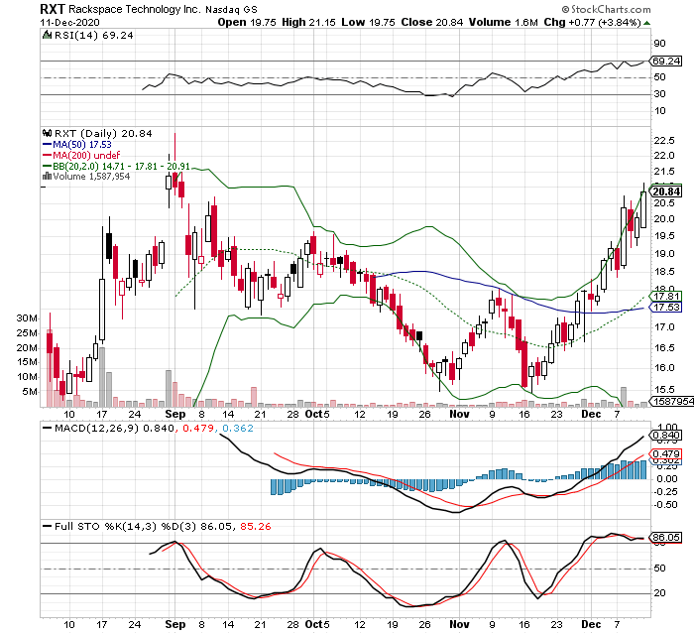Image resolution: width=694 pixels, height=634 pixels.
Task: Click the -0.50 MACD axis label
Action: [x=665, y=505]
